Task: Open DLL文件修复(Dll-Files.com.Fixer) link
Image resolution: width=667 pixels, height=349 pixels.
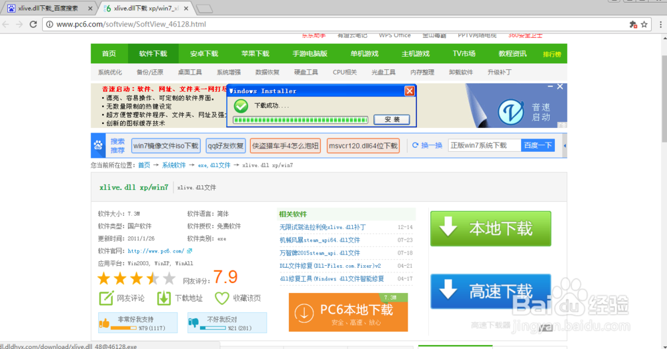Action: [330, 266]
